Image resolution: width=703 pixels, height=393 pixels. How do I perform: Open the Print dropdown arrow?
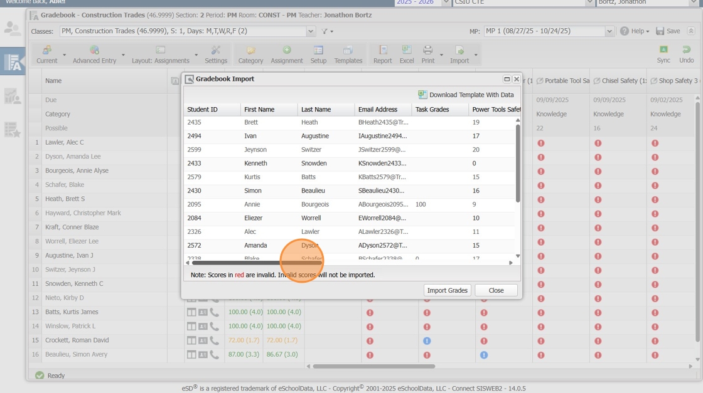[441, 55]
